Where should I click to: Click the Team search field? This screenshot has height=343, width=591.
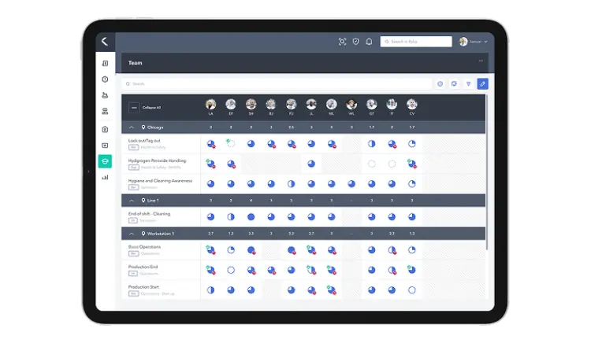[277, 84]
